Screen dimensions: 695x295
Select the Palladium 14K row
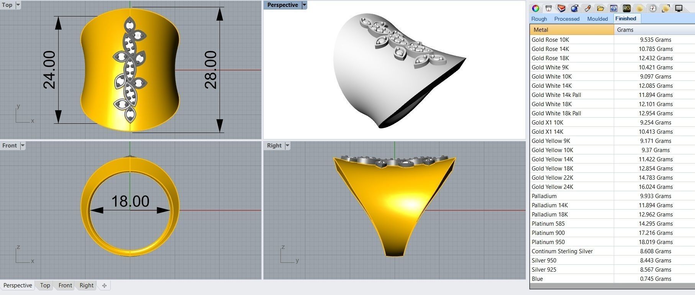pyautogui.click(x=612, y=205)
